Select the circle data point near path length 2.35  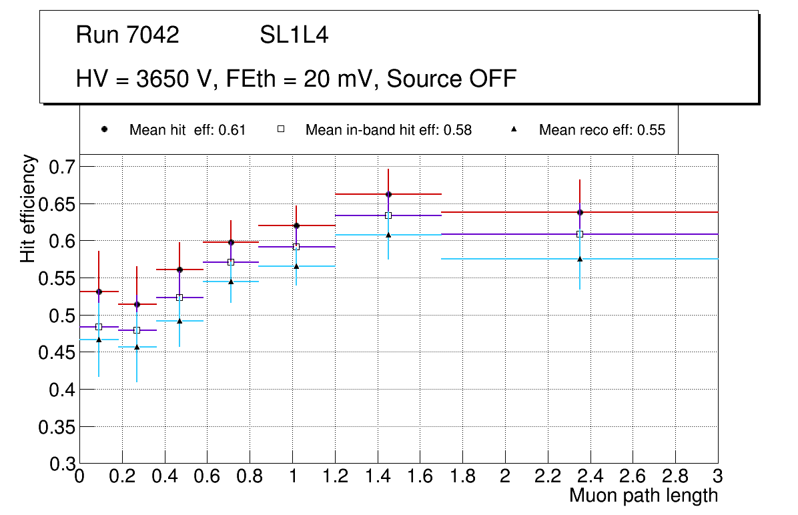point(580,212)
